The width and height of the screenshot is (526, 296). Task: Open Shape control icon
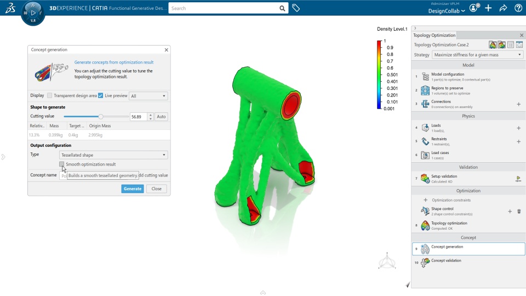(x=425, y=210)
